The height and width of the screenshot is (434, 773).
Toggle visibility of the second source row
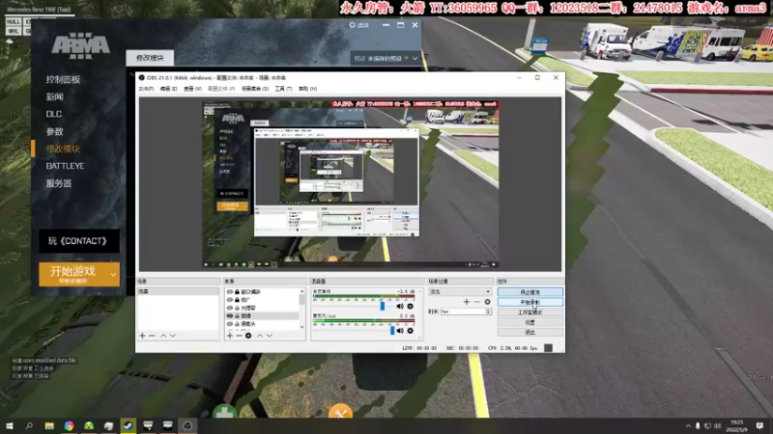coord(230,300)
